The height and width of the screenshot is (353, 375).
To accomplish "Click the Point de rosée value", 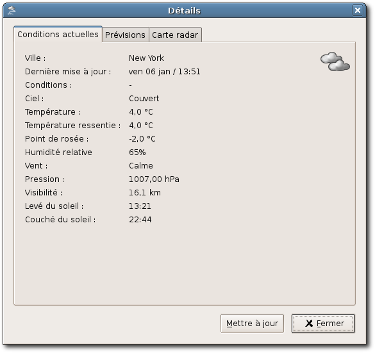I will pos(142,139).
